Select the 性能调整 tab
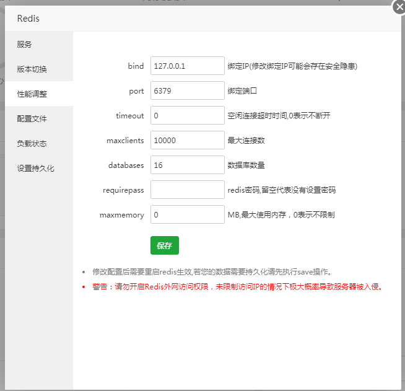The image size is (405, 391). tap(32, 94)
